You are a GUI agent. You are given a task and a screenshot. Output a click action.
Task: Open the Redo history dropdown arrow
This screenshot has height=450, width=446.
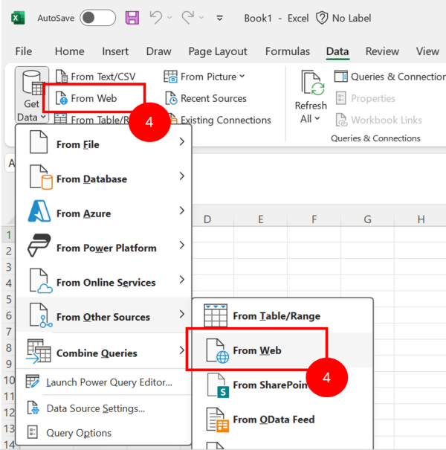click(x=201, y=18)
